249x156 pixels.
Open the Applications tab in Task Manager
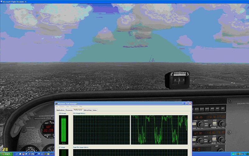[60, 110]
